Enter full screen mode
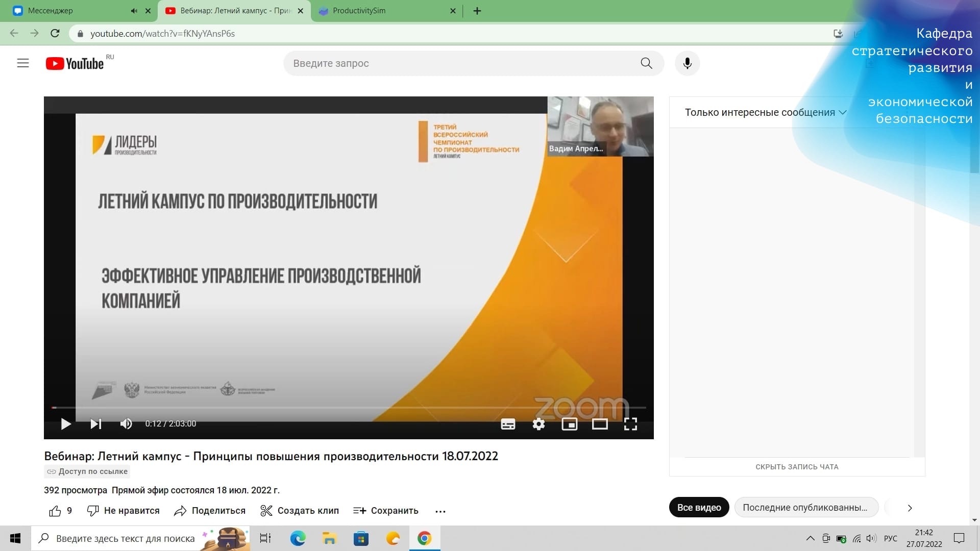Viewport: 980px width, 551px height. tap(630, 424)
